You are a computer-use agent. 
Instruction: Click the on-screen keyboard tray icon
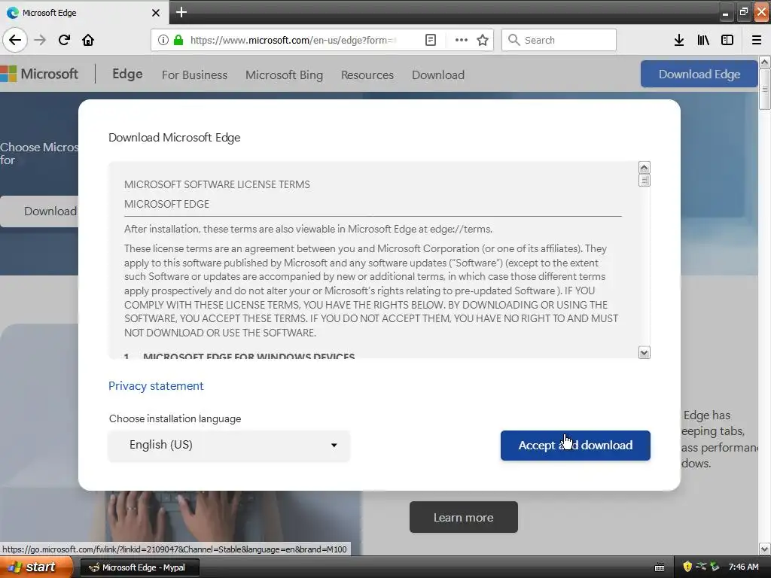click(660, 567)
